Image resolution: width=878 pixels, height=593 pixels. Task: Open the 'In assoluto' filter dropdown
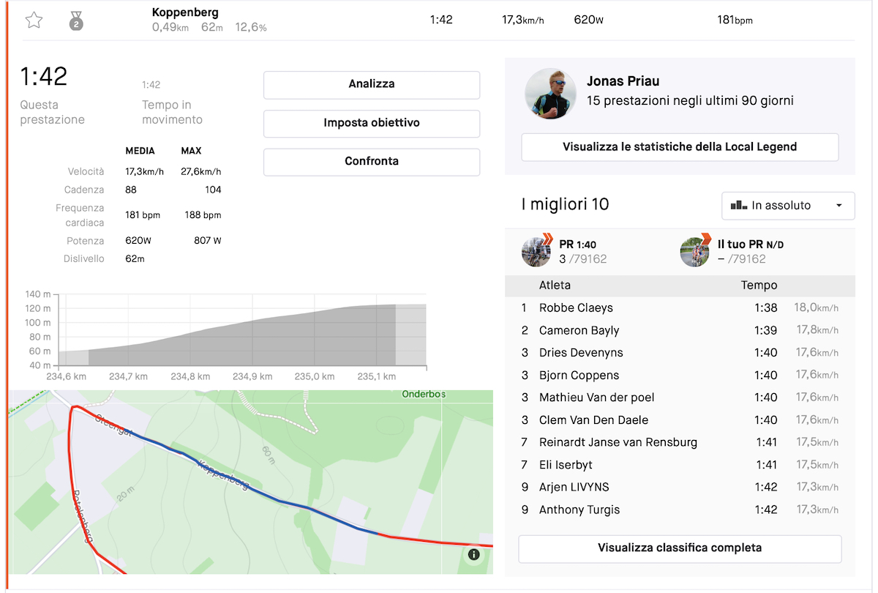[x=787, y=206]
